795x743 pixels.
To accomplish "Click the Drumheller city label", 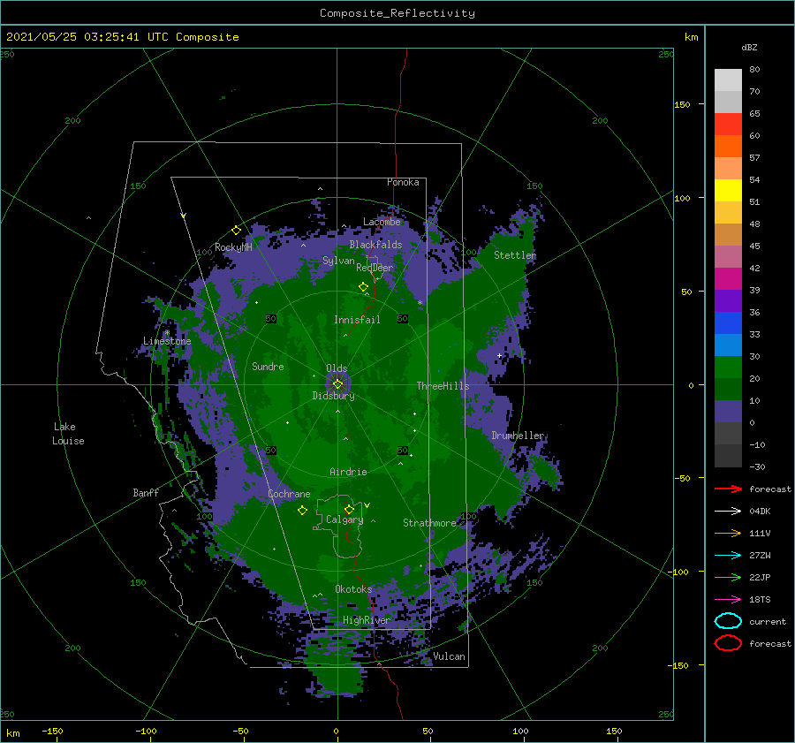I will (x=518, y=436).
